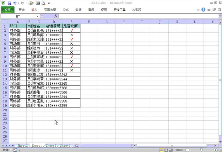Open the 审阅 Review ribbon tab

click(91, 10)
